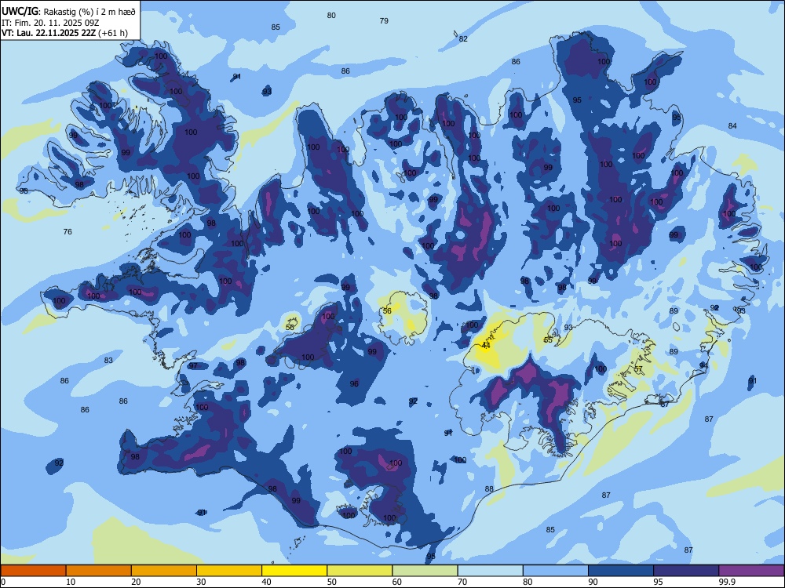Click the title text 'Rakastig (%) í 2 m hæð'
Viewport: 785px width, 588px height.
[x=89, y=12]
